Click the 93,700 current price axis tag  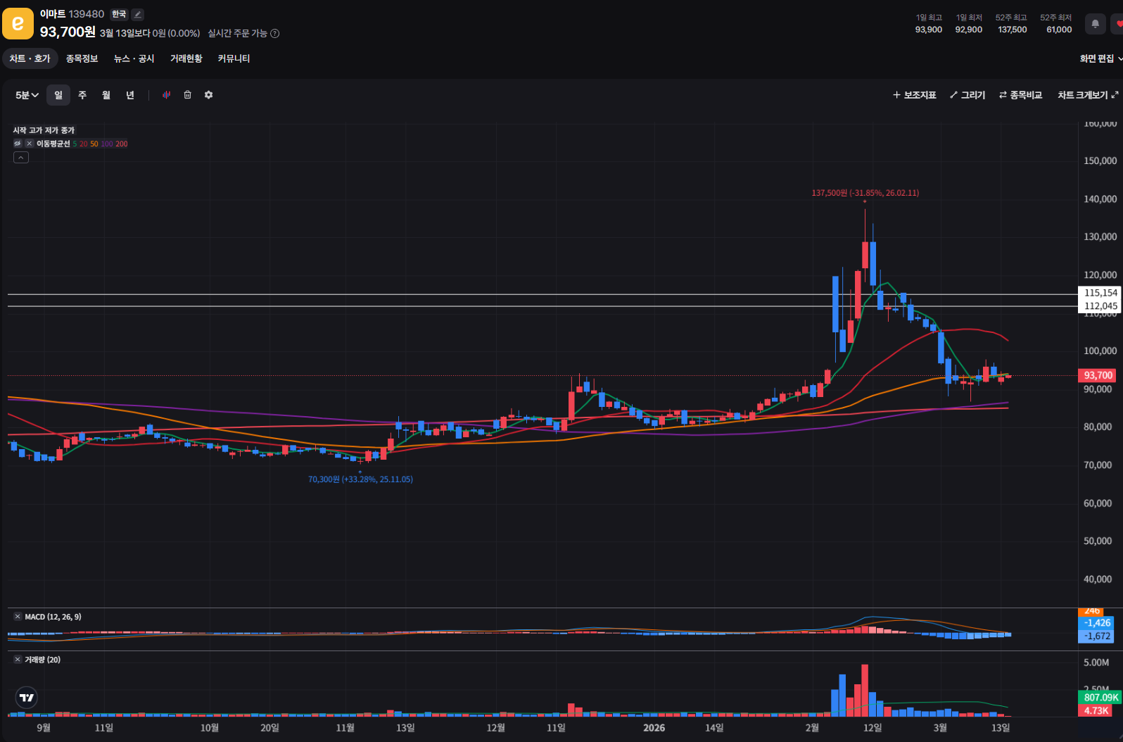click(x=1098, y=375)
